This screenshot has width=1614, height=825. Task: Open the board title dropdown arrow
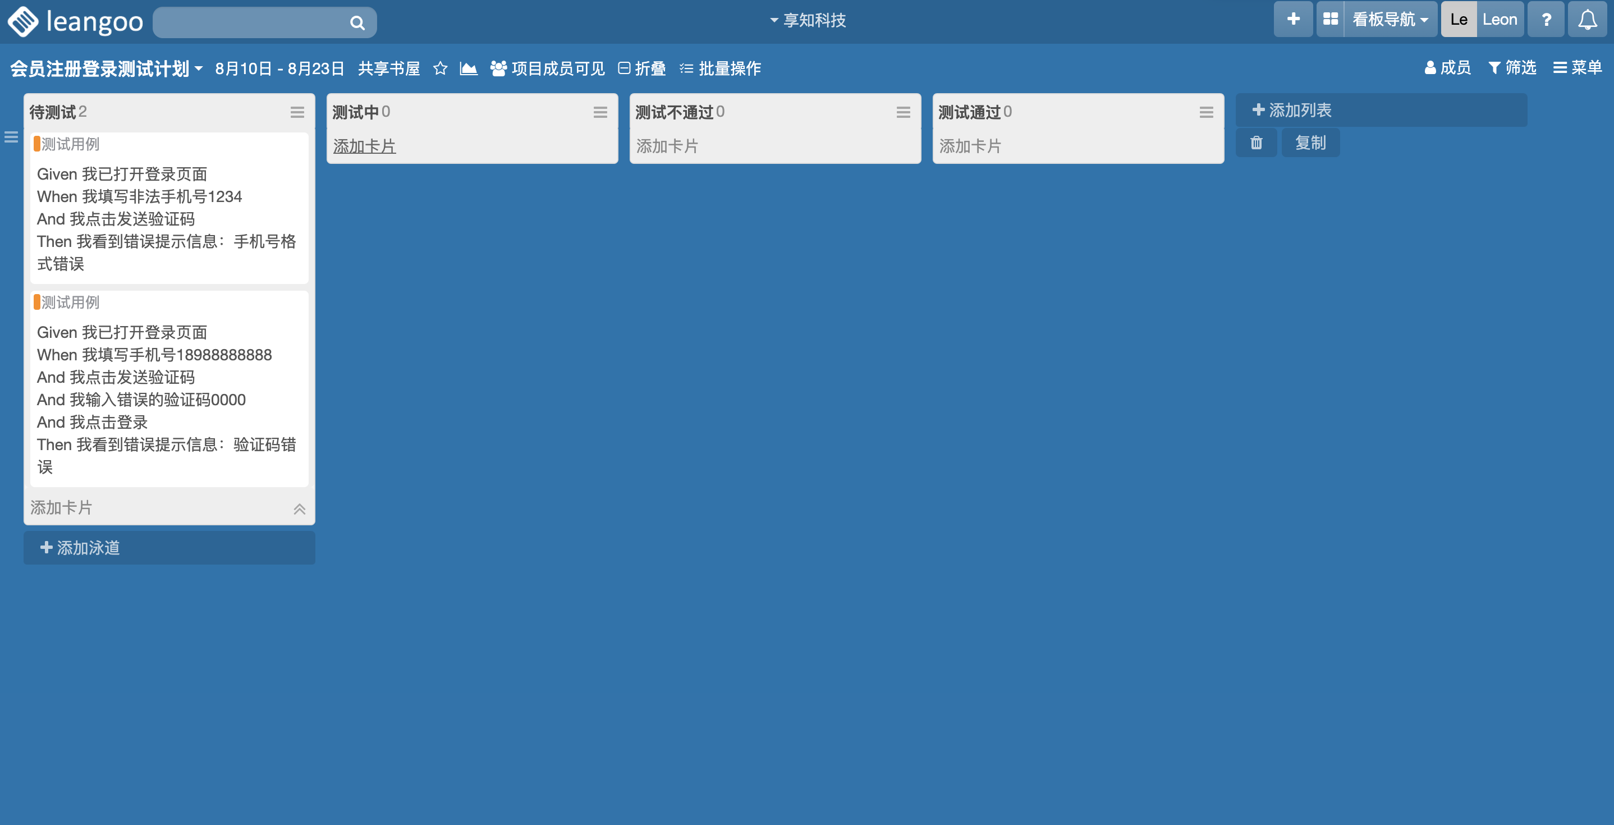[199, 68]
